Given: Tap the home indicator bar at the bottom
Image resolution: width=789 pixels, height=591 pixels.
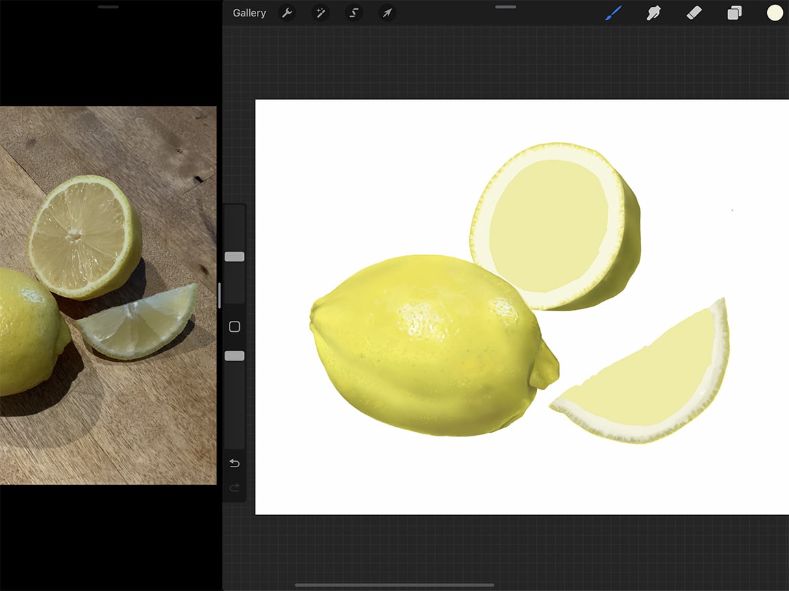Looking at the screenshot, I should coord(394,586).
